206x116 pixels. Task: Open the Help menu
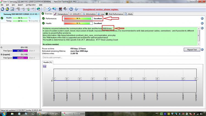41,5
